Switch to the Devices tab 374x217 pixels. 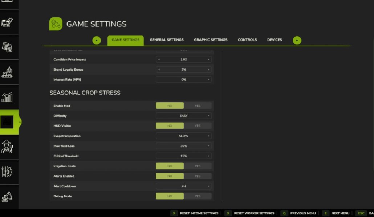275,40
